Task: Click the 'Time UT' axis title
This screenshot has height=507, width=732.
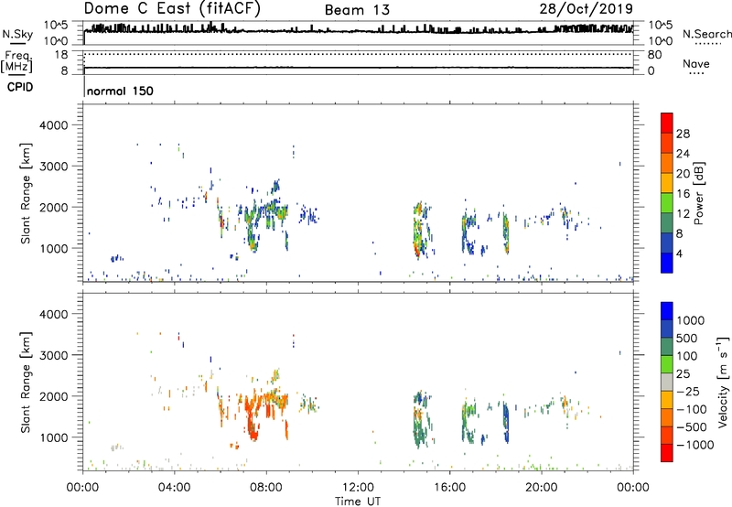Action: tap(358, 501)
